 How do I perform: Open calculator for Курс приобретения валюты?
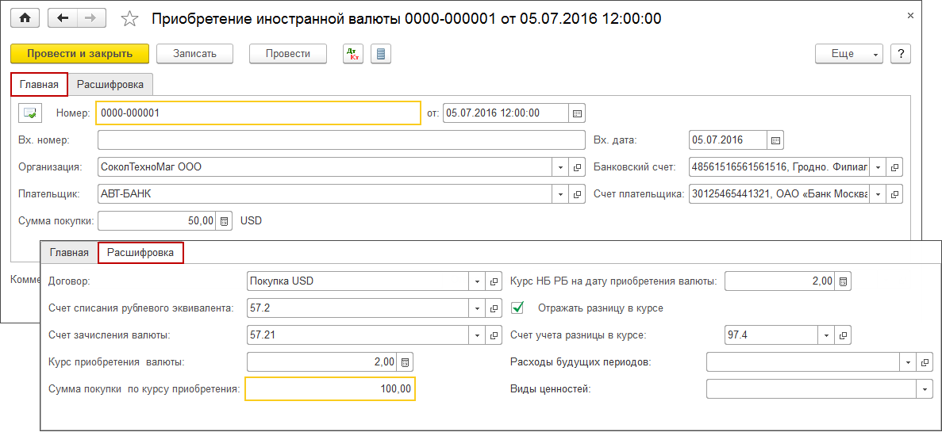405,362
